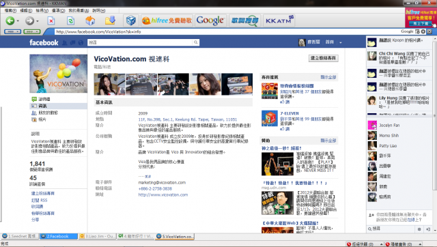The width and height of the screenshot is (437, 247).
Task: Switch to the 3.Liao Jim tab
Action: tap(98, 236)
